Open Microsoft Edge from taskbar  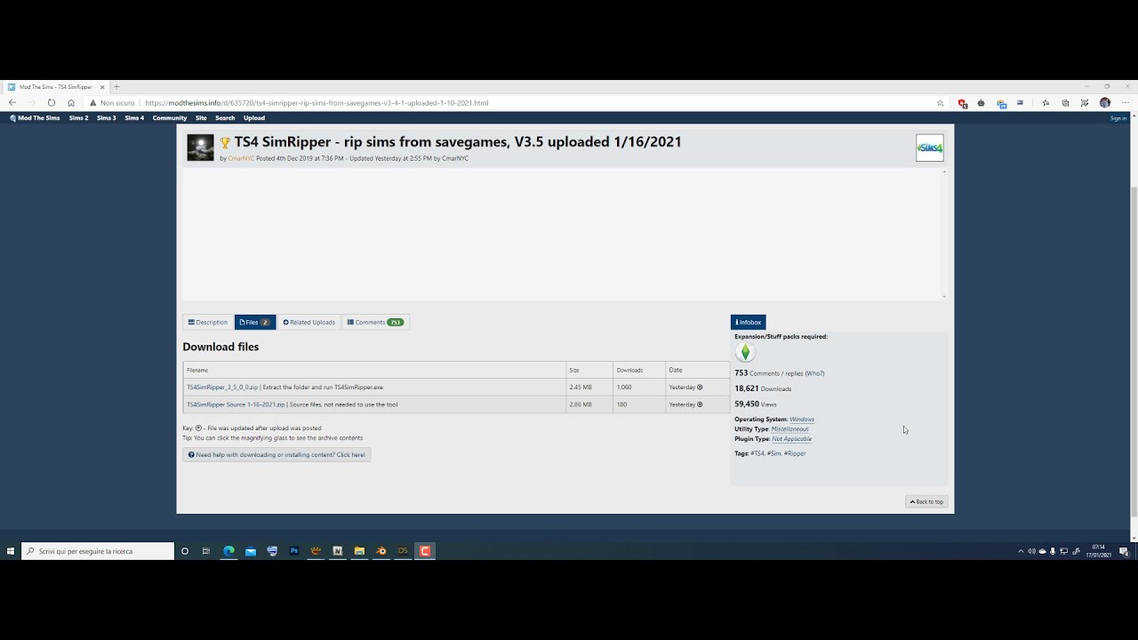pyautogui.click(x=228, y=551)
